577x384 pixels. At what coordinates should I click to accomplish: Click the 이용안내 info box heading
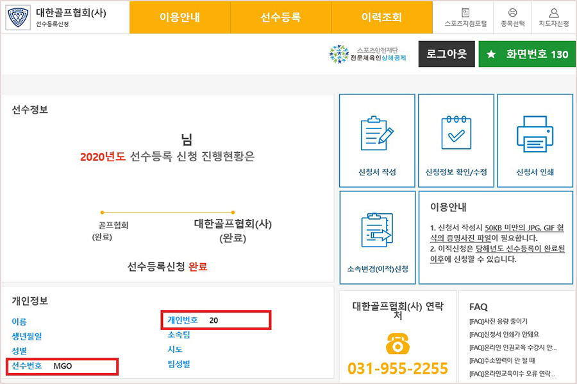point(448,207)
